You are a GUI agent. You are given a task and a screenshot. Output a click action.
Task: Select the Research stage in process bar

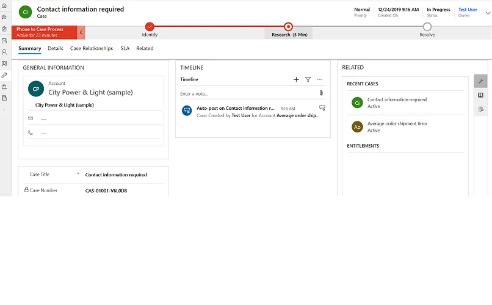click(289, 26)
